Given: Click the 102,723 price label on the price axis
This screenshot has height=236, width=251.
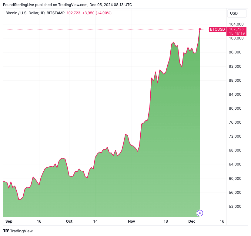Looking at the screenshot, I should coord(236,29).
